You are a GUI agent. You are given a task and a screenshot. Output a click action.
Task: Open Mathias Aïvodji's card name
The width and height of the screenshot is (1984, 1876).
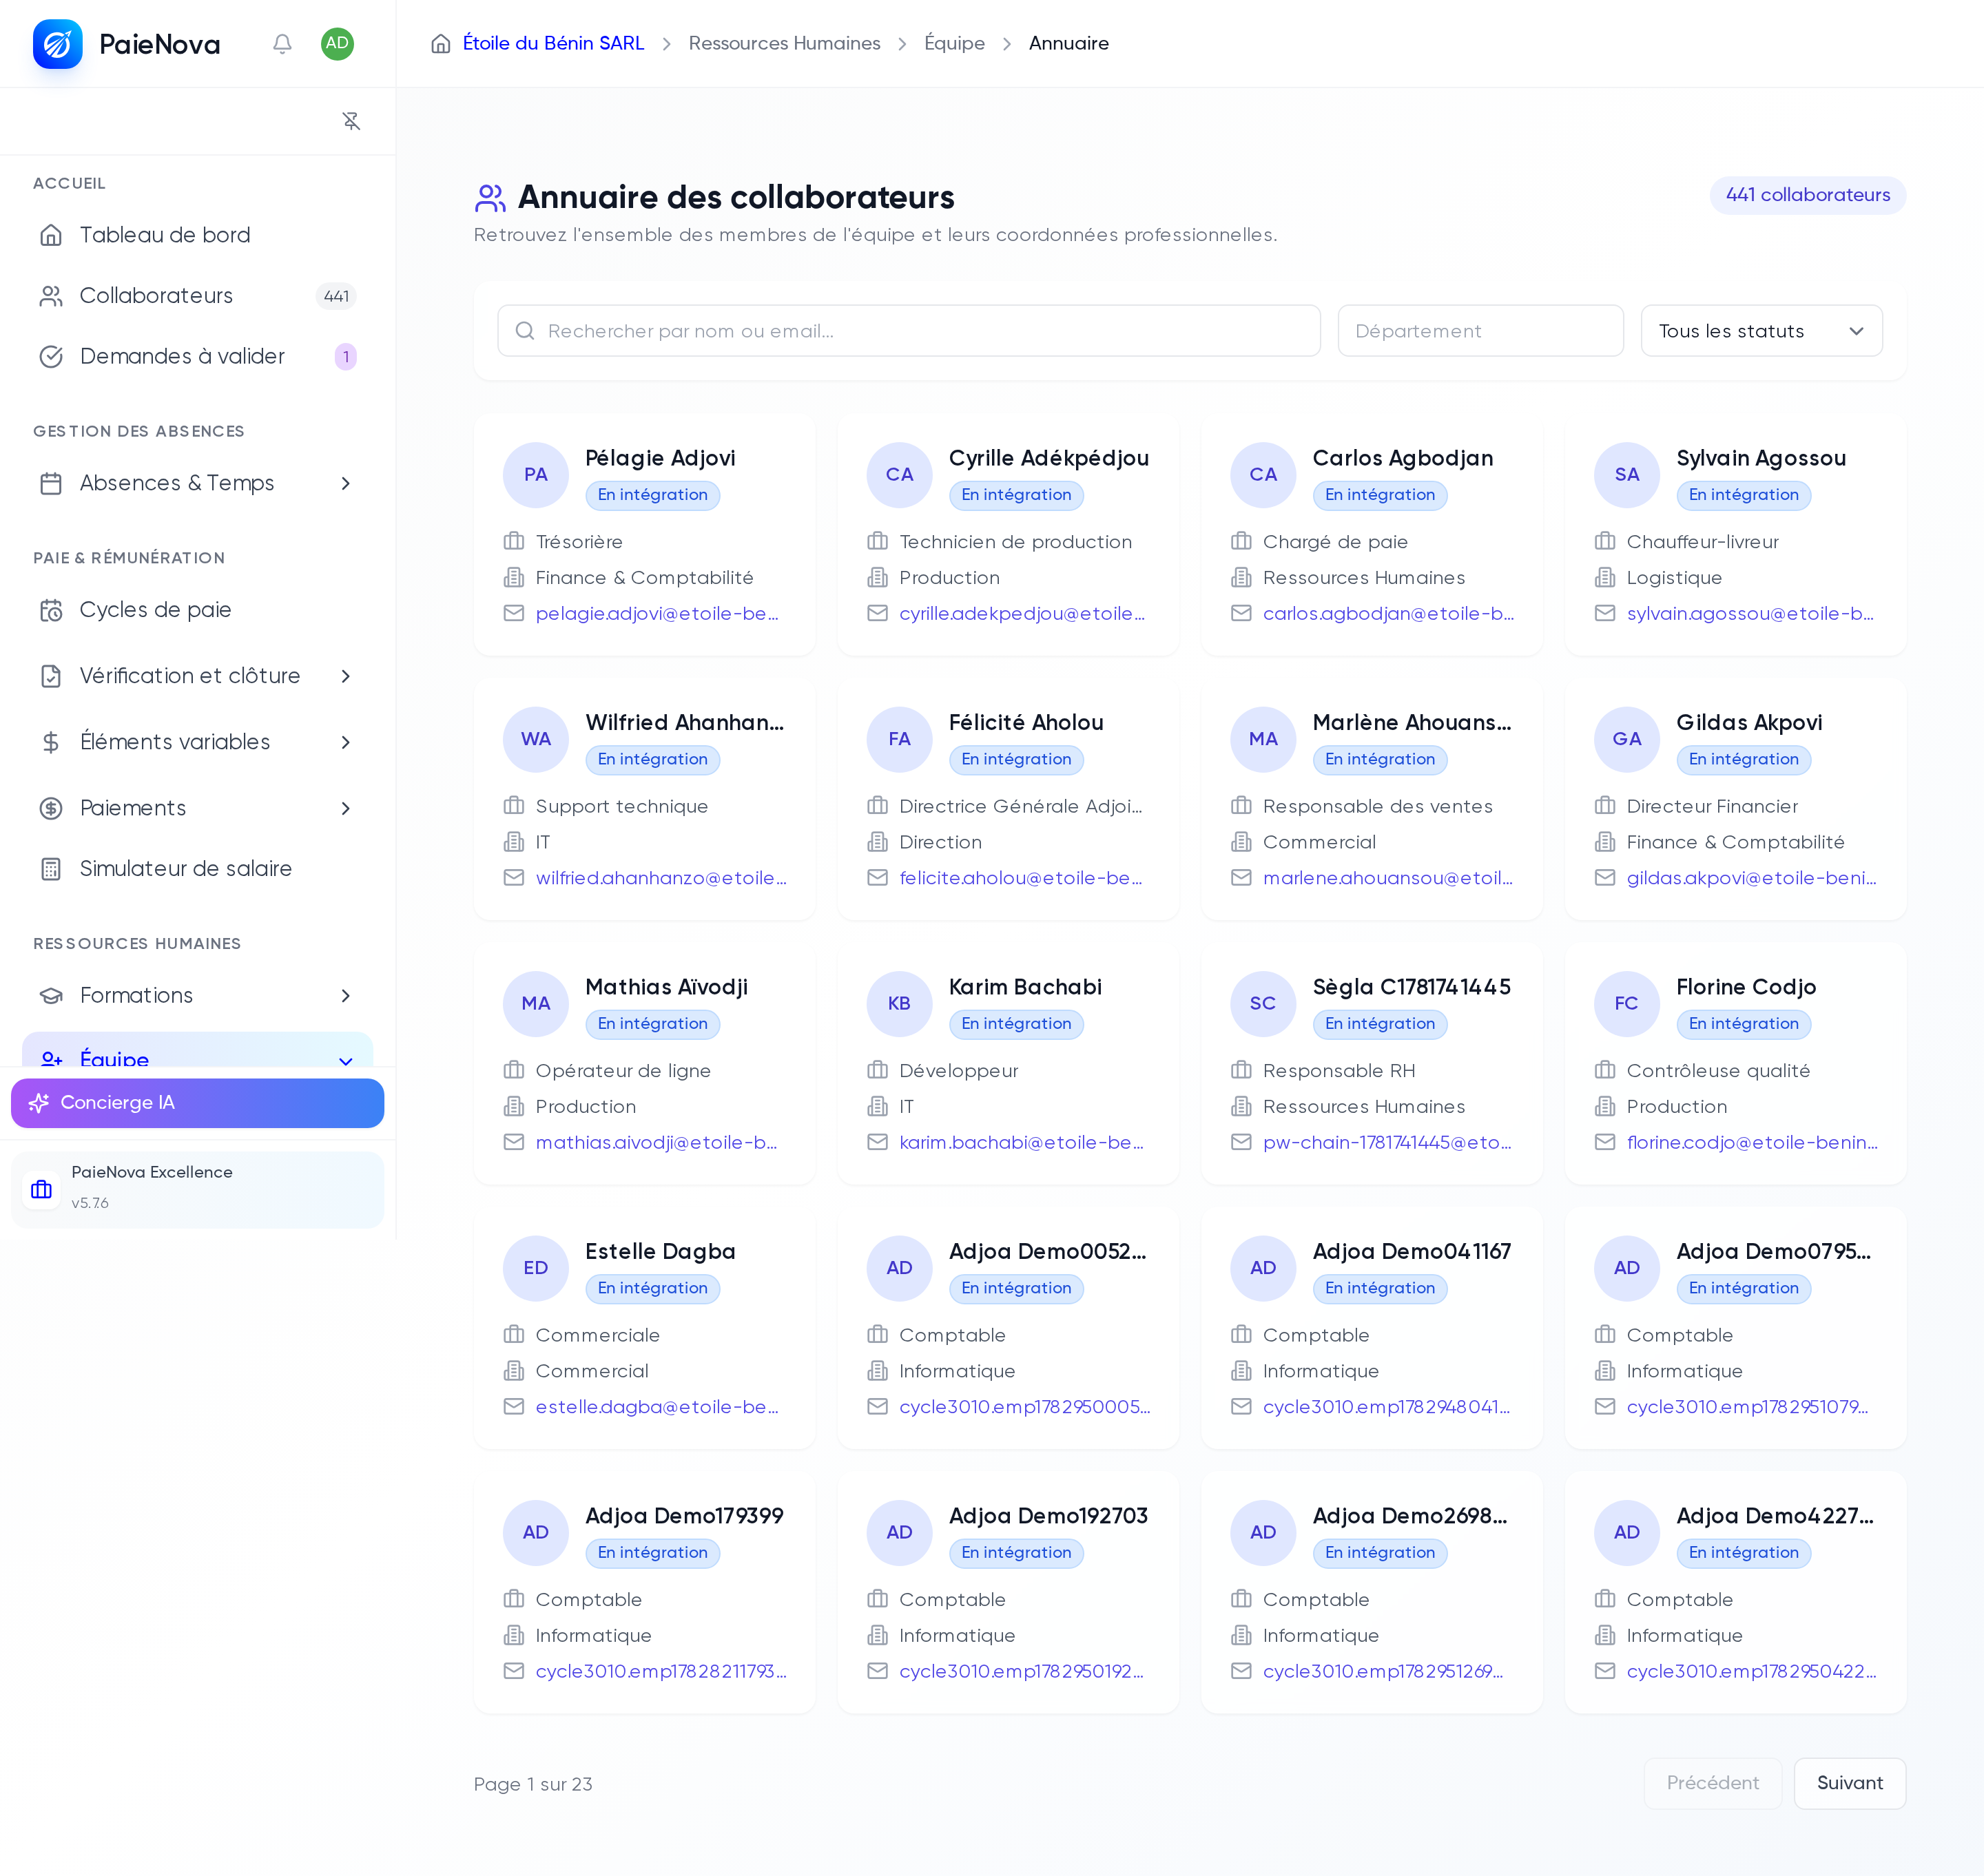pyautogui.click(x=666, y=988)
